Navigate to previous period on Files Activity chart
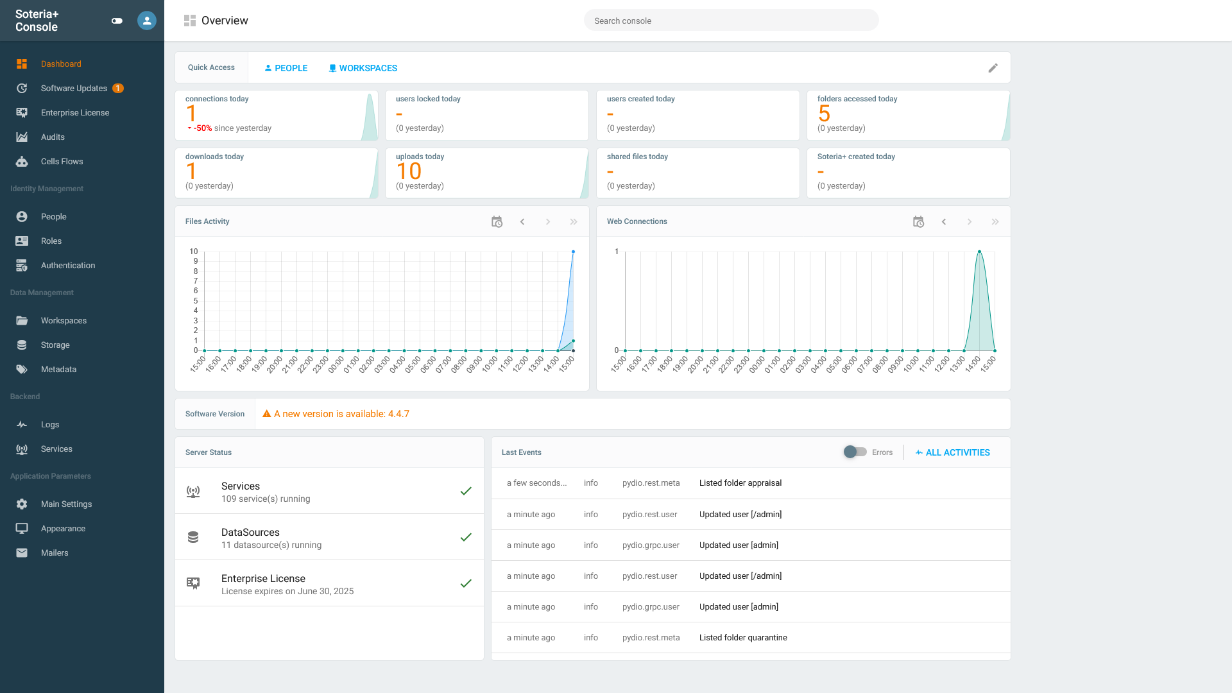Viewport: 1232px width, 693px height. pos(523,221)
